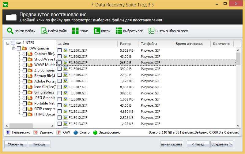This screenshot has width=245, height=154.
Task: Click the Количество column header
Action: pyautogui.click(x=222, y=44)
